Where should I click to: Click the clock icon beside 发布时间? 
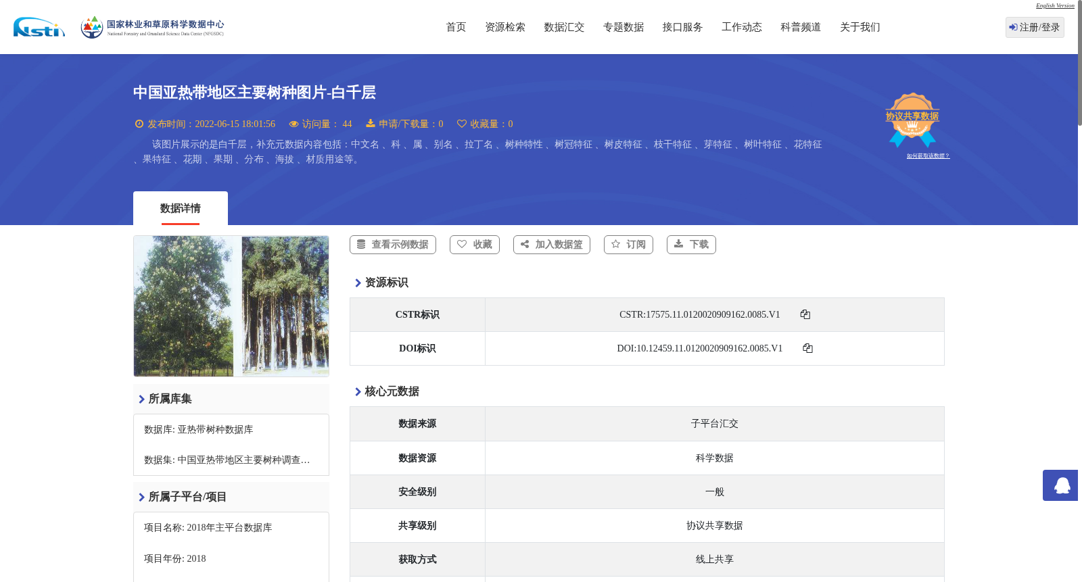click(139, 124)
